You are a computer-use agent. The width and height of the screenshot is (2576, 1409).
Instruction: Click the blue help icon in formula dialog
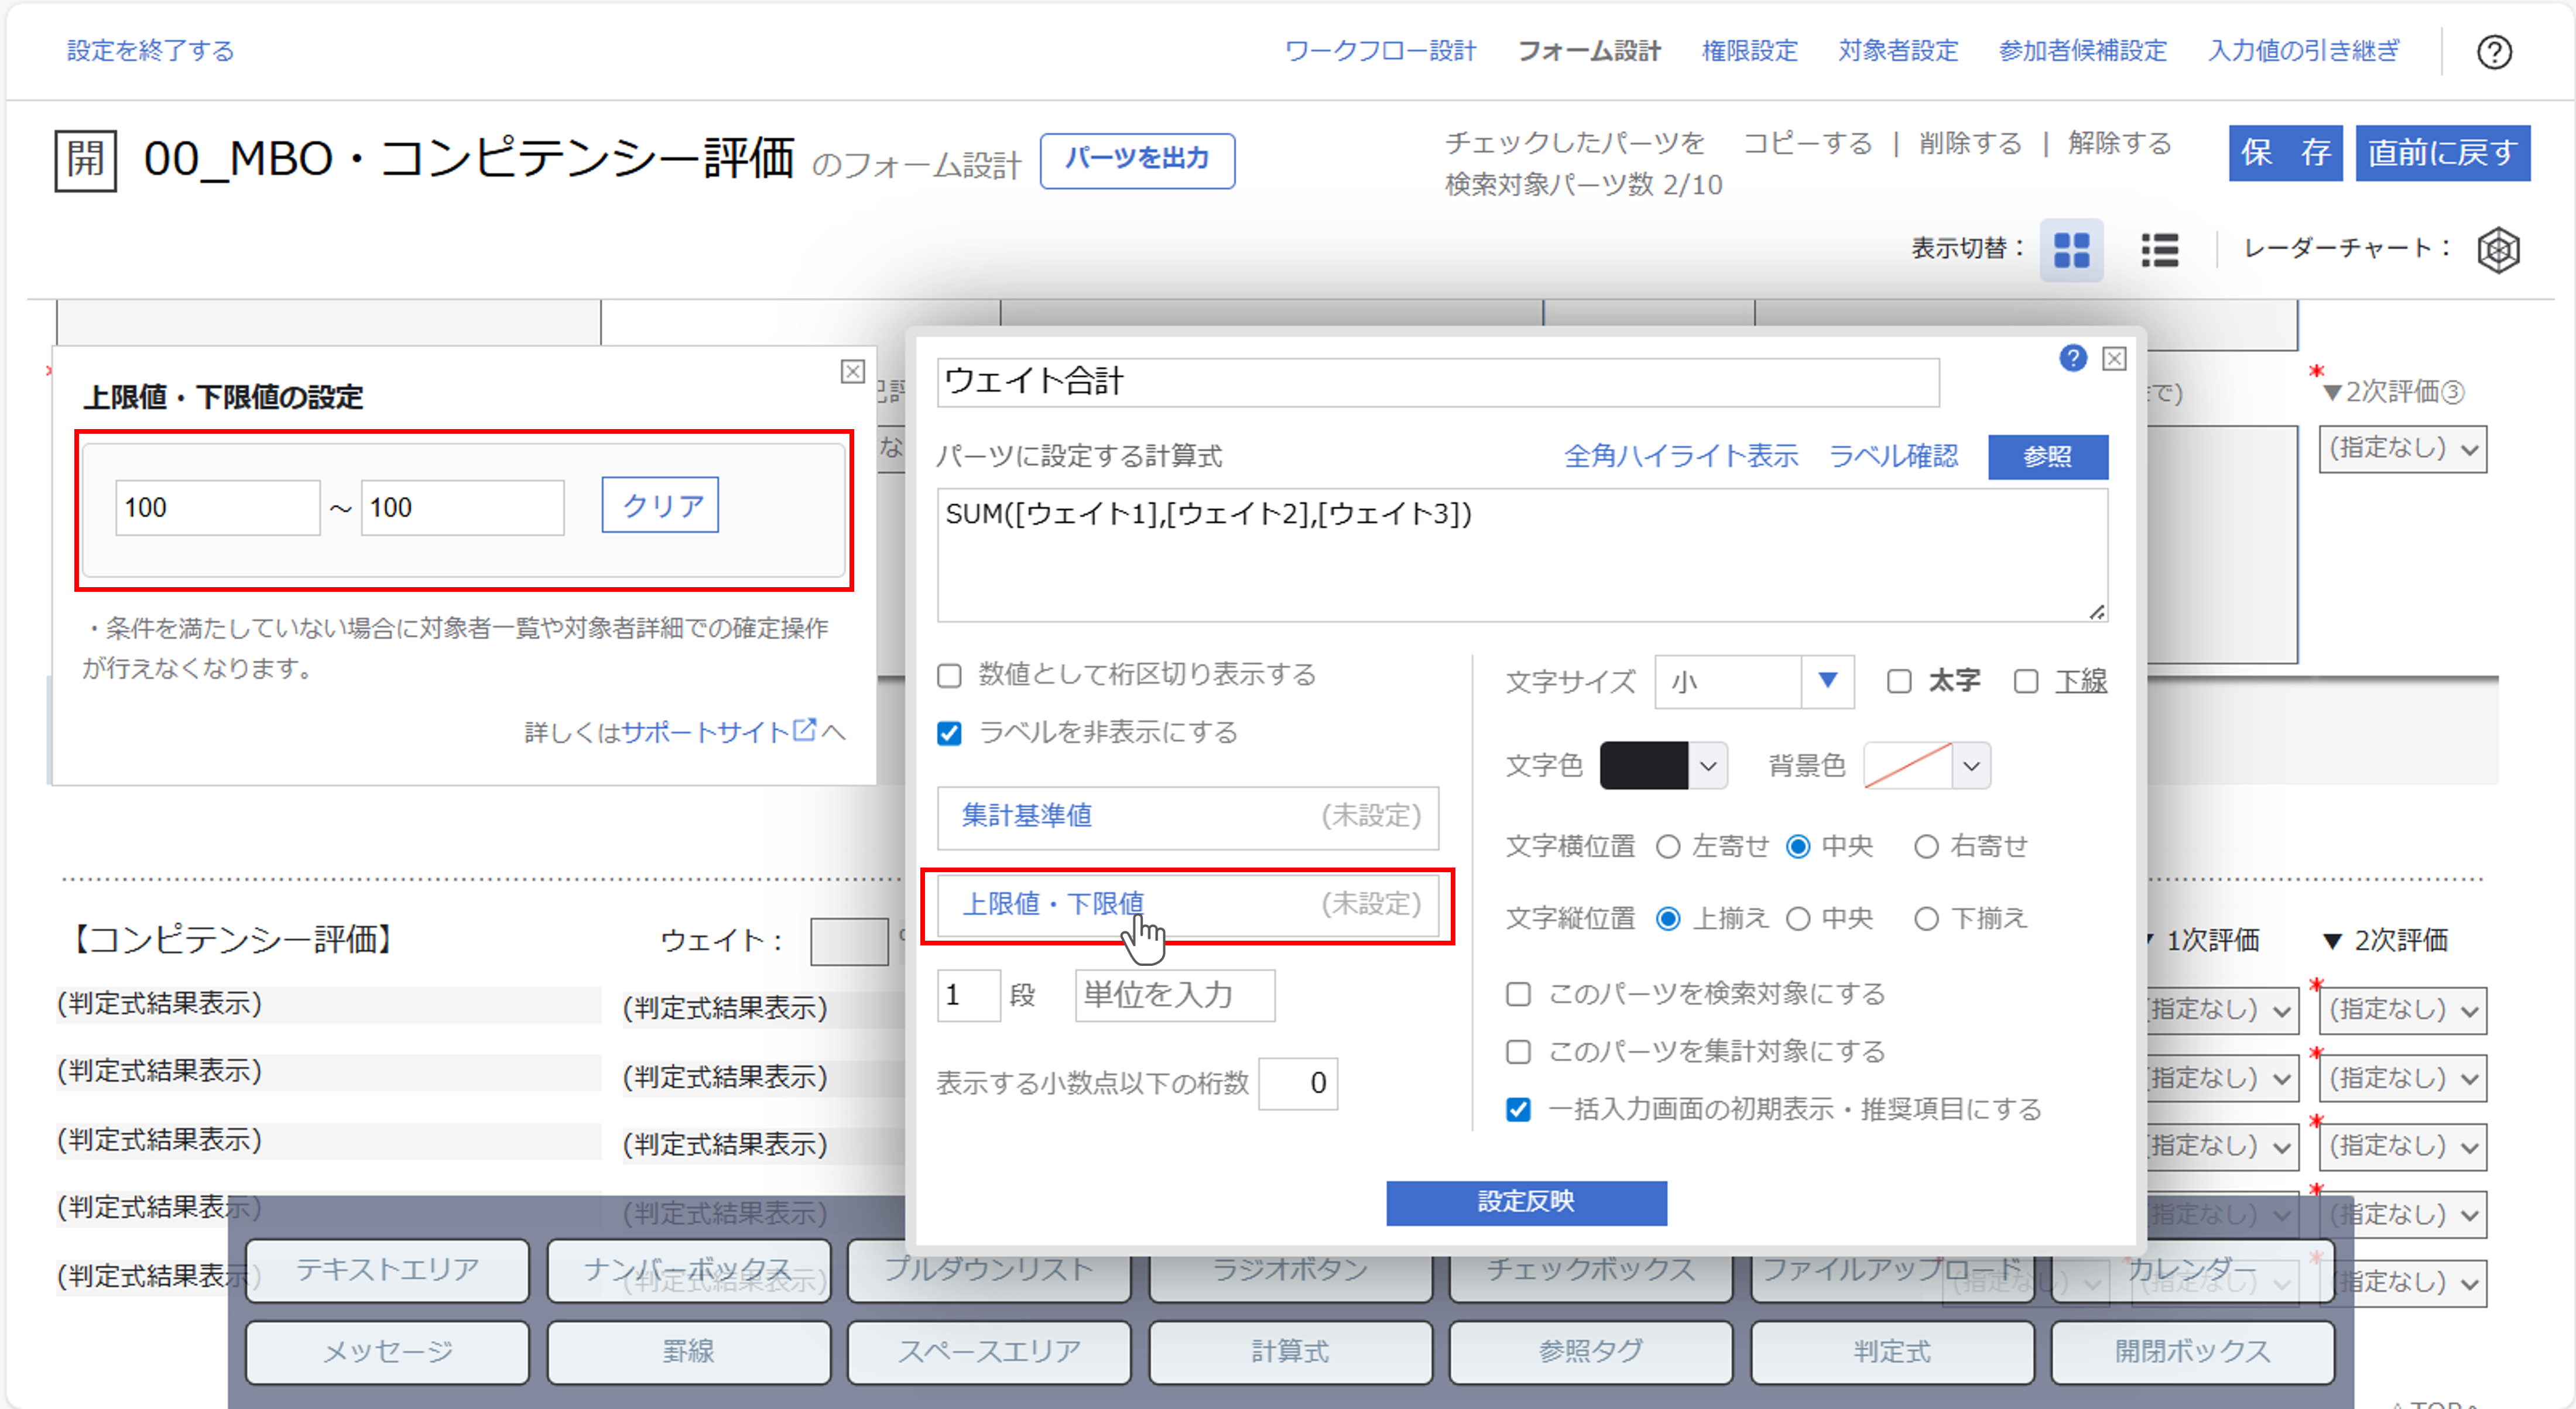(x=2073, y=358)
